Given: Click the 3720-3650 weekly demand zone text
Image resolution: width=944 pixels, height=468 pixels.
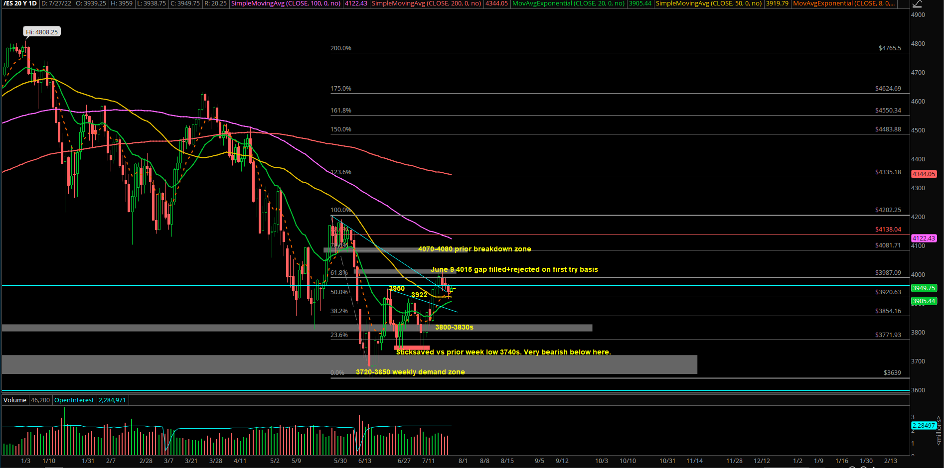Looking at the screenshot, I should coord(410,372).
